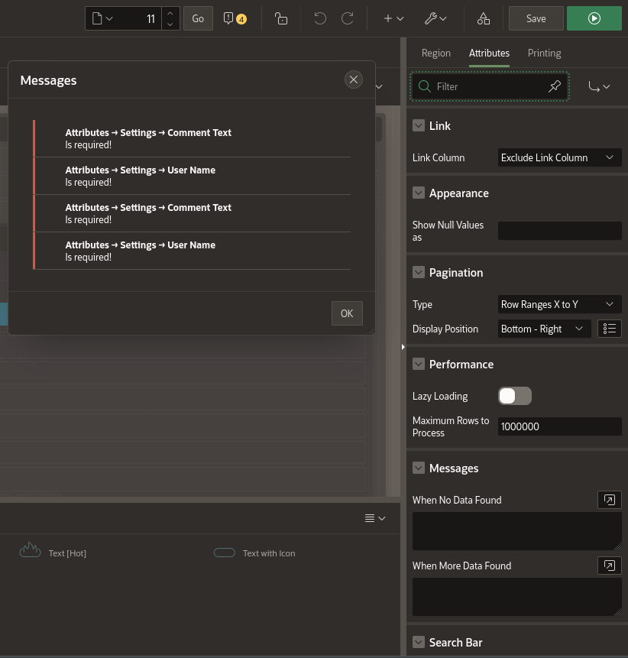Open the Shared Components icon
Viewport: 628px width, 658px height.
pyautogui.click(x=483, y=18)
